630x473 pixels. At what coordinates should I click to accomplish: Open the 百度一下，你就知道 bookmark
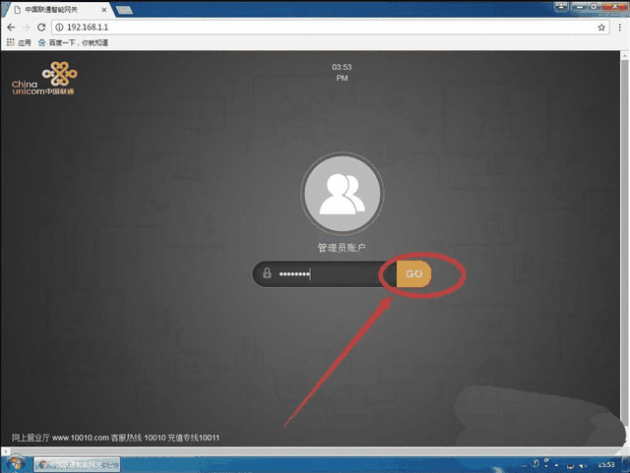[x=74, y=43]
